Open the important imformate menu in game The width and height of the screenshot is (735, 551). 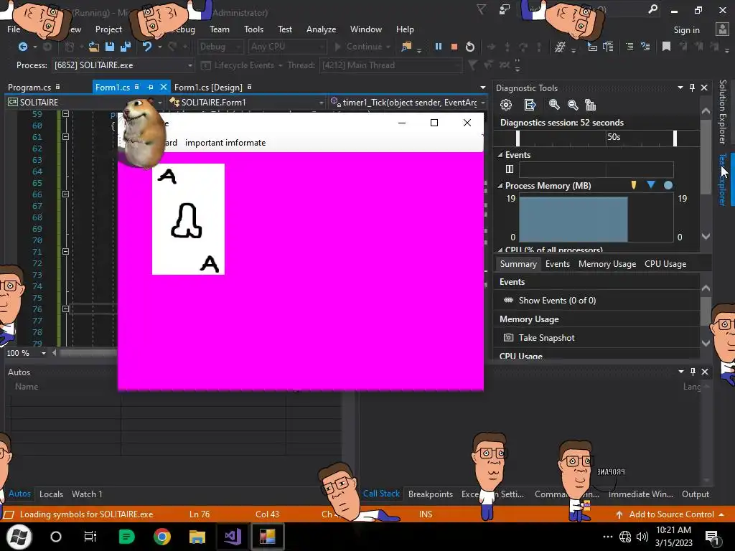click(225, 143)
